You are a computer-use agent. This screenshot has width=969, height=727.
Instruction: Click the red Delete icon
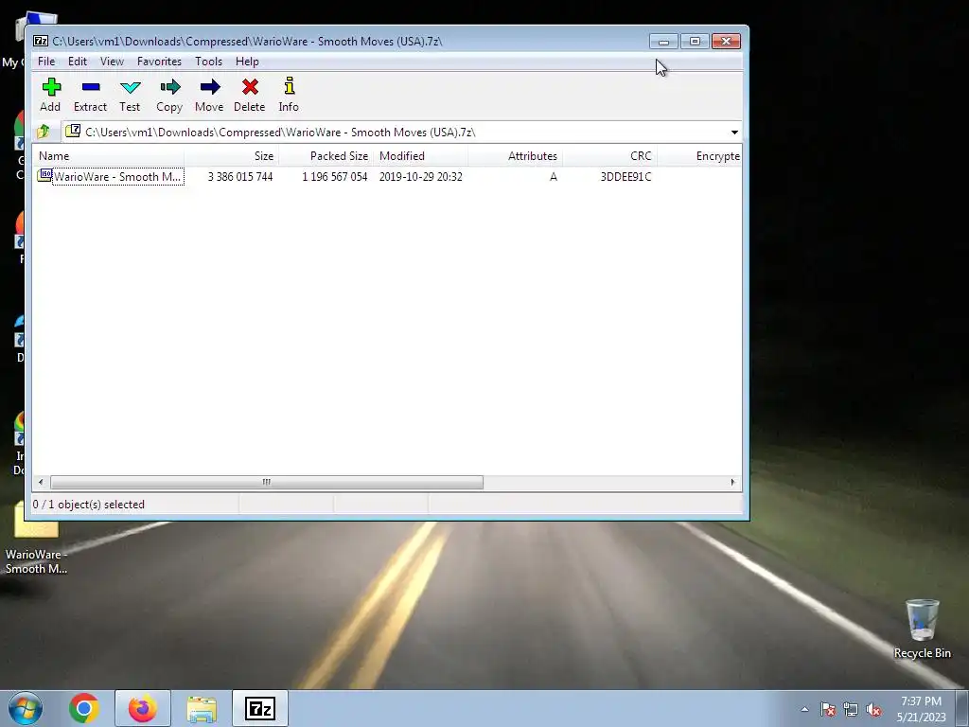coord(250,86)
